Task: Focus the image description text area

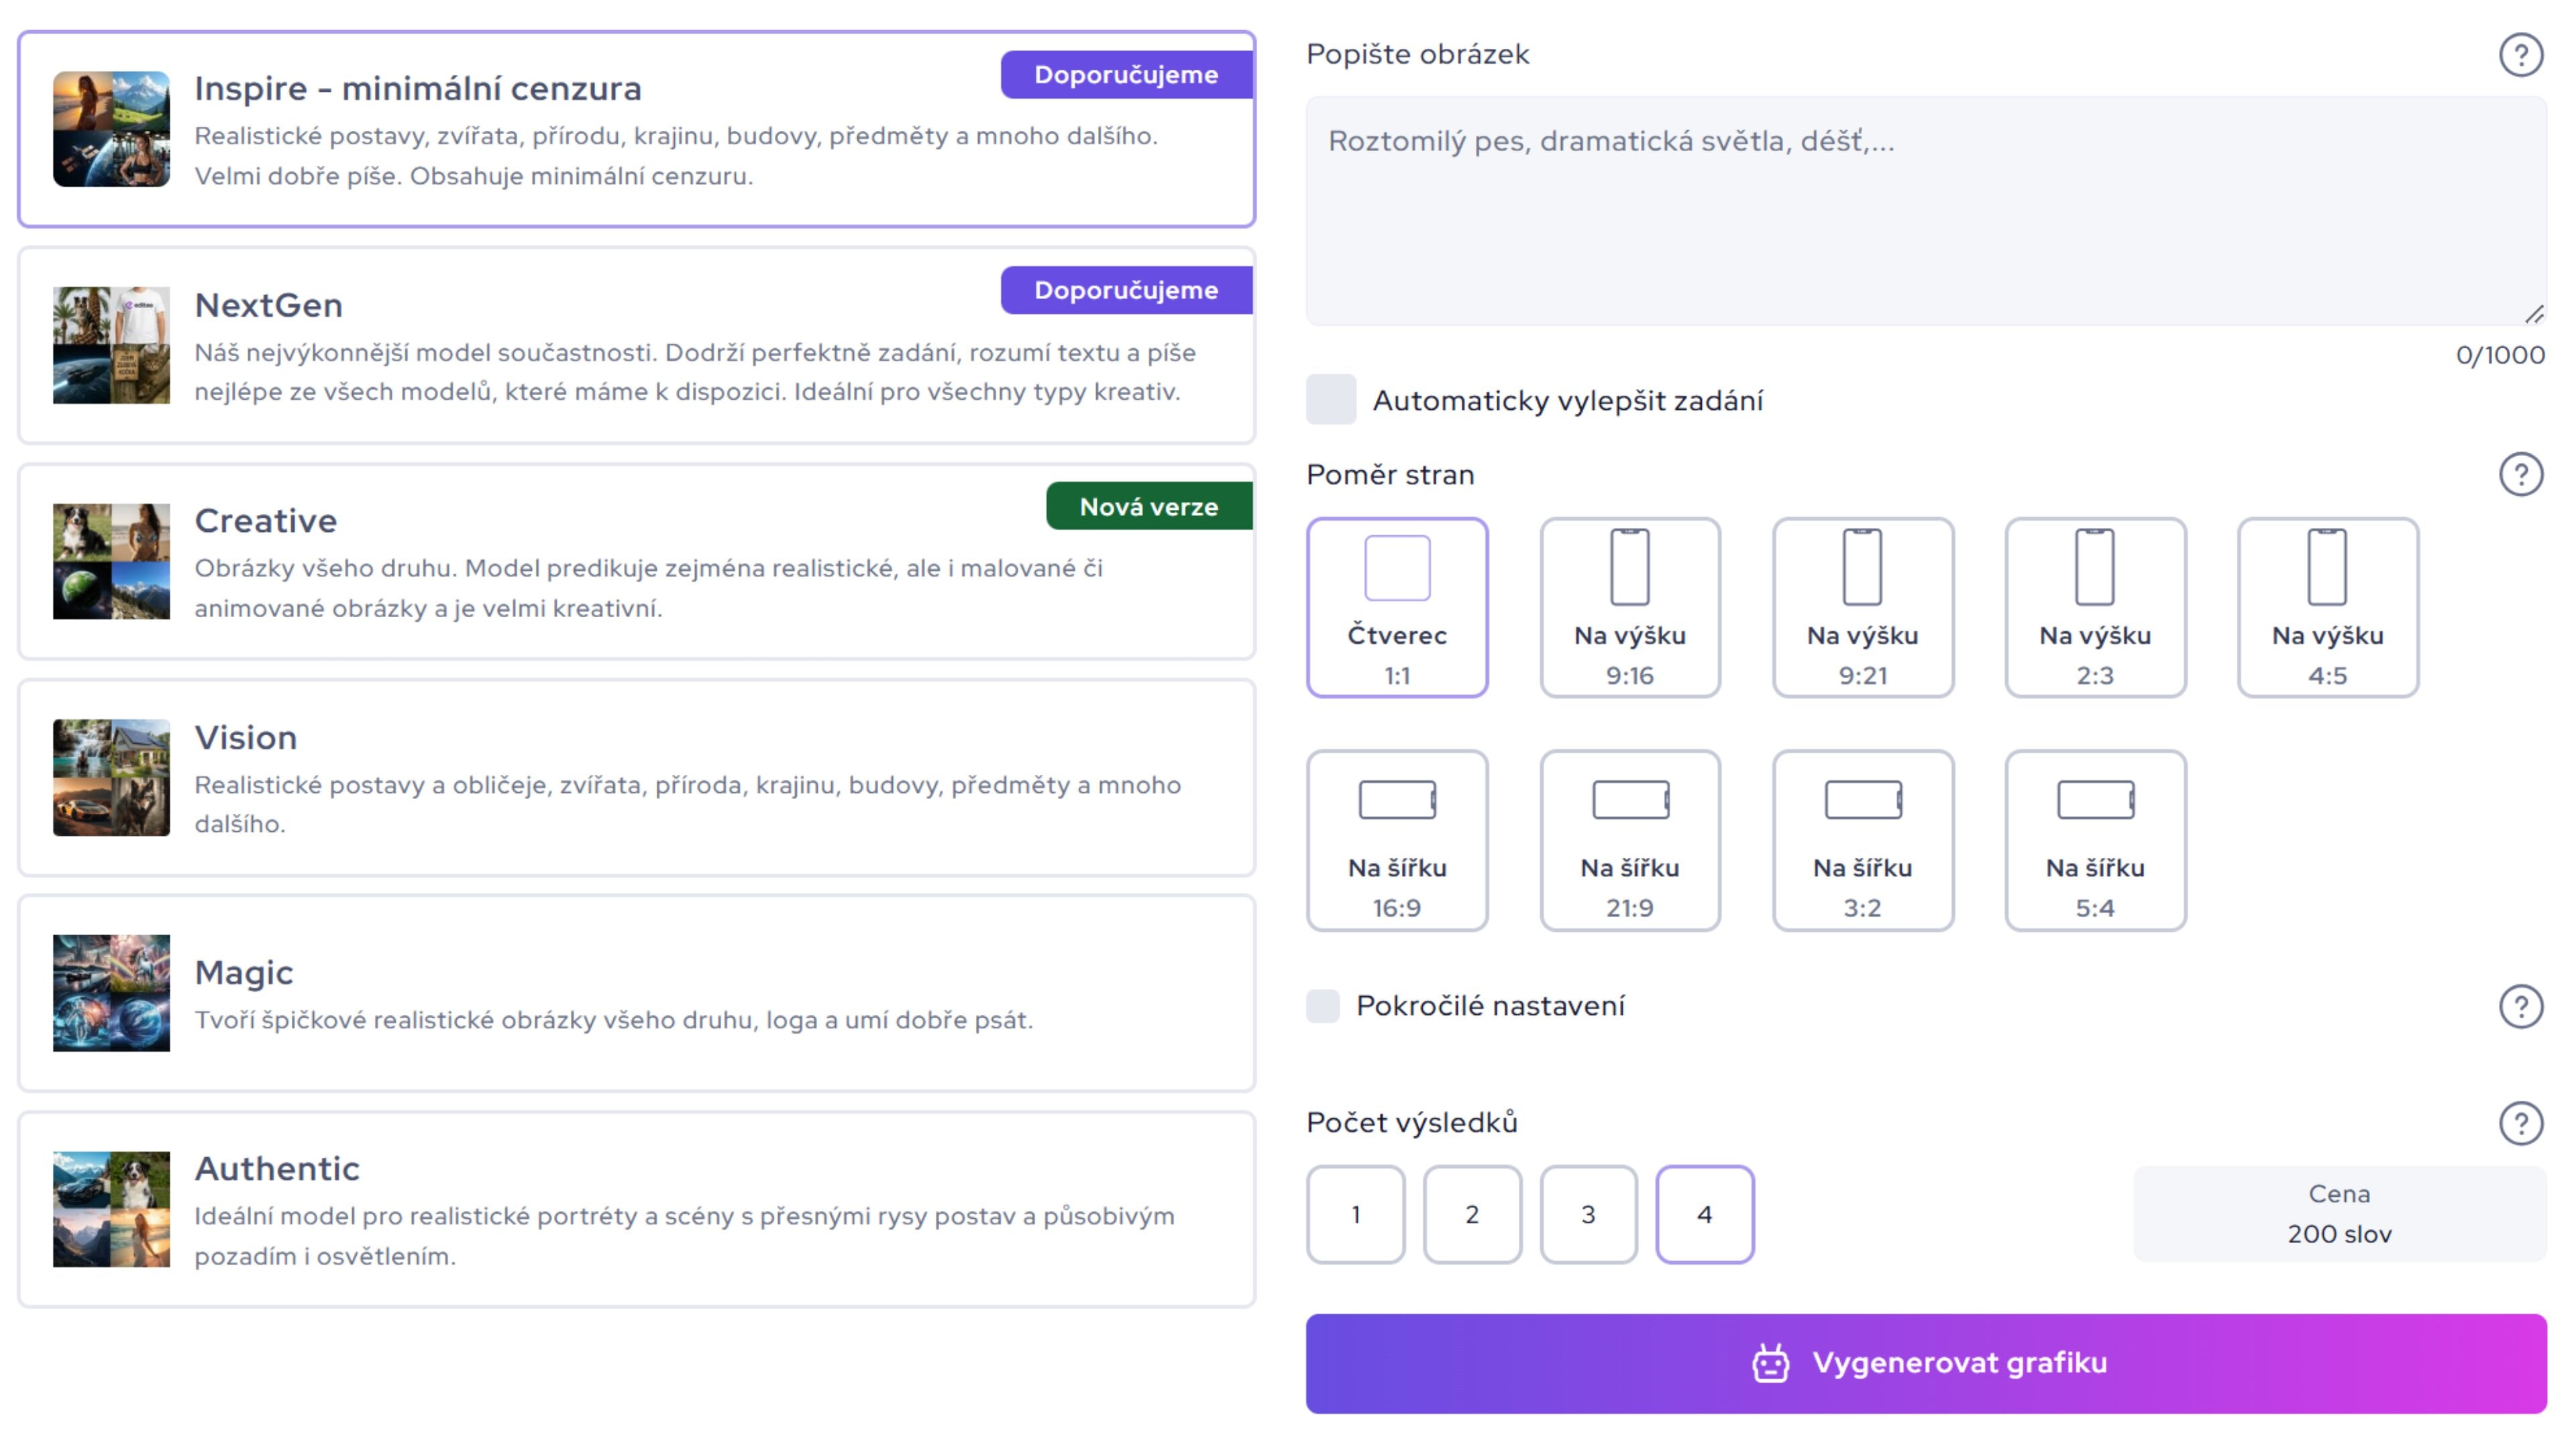Action: [1925, 210]
